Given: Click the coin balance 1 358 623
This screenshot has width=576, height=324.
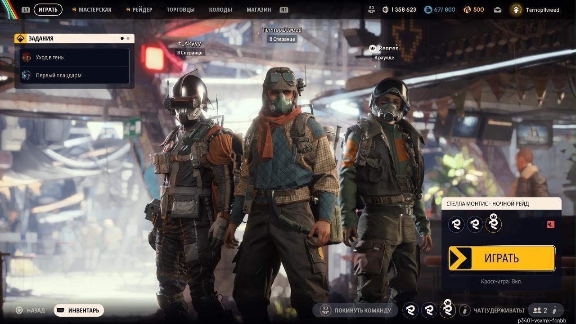Looking at the screenshot, I should tap(399, 9).
